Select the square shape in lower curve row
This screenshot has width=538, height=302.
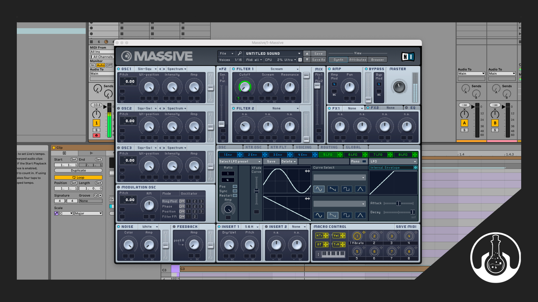(346, 215)
